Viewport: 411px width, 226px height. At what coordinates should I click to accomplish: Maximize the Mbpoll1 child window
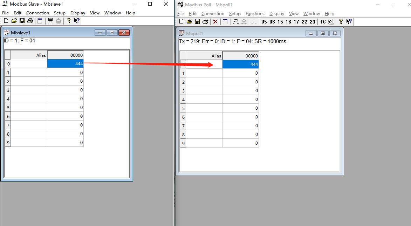click(x=323, y=33)
